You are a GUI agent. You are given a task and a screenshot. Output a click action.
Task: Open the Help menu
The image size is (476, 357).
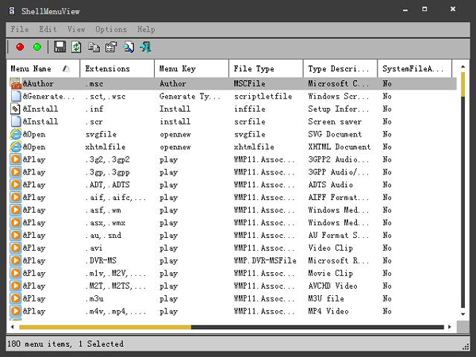(146, 29)
